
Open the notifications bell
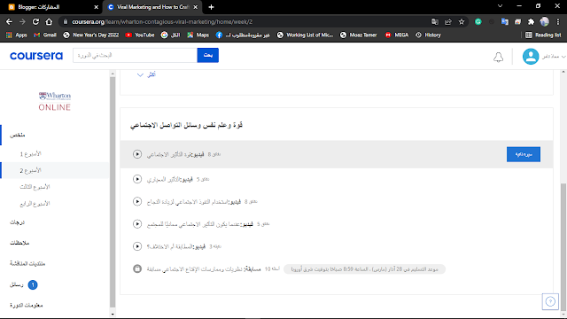tap(498, 57)
